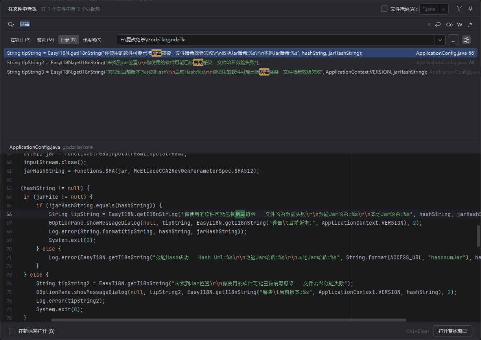Click the 打开查找窗口 button
This screenshot has height=340, width=481.
click(452, 331)
